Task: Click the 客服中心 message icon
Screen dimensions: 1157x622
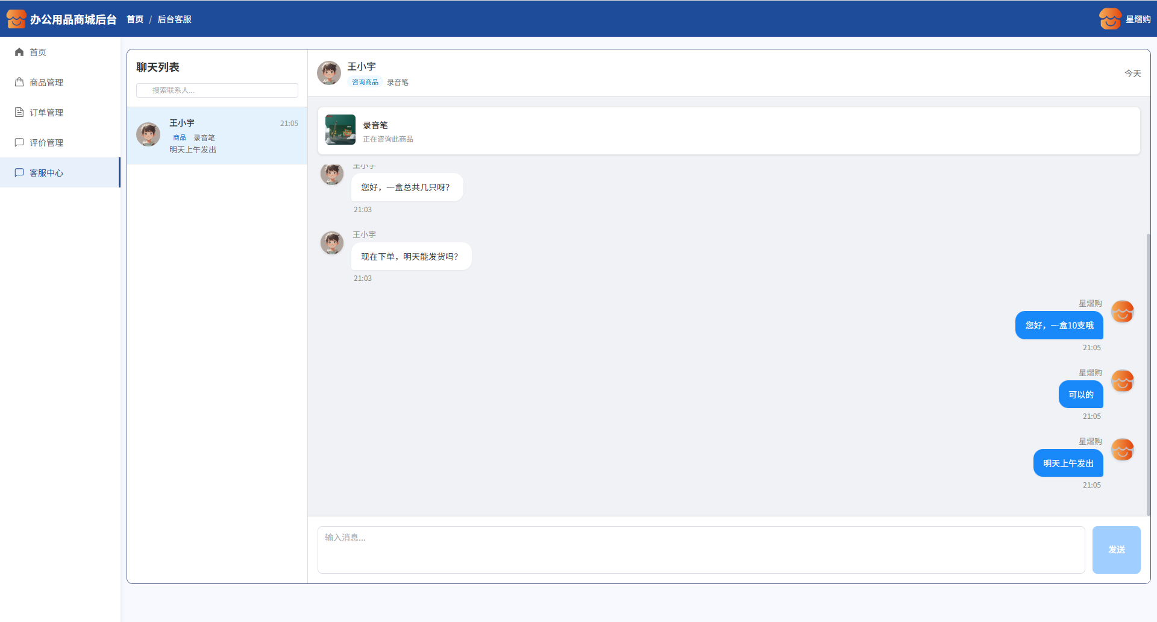Action: pos(19,173)
